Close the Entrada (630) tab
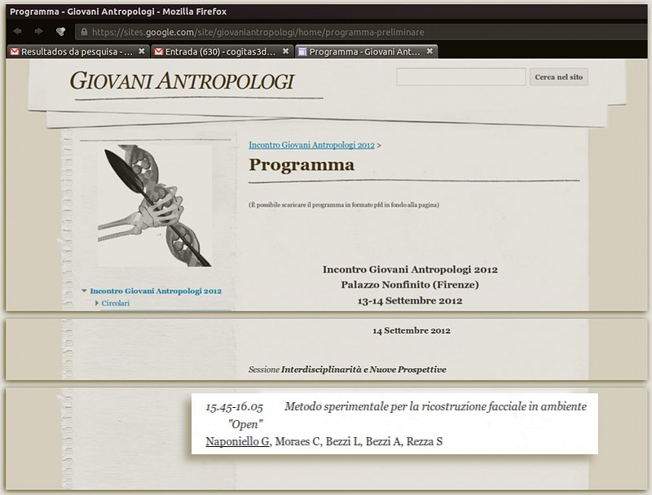 [x=284, y=52]
